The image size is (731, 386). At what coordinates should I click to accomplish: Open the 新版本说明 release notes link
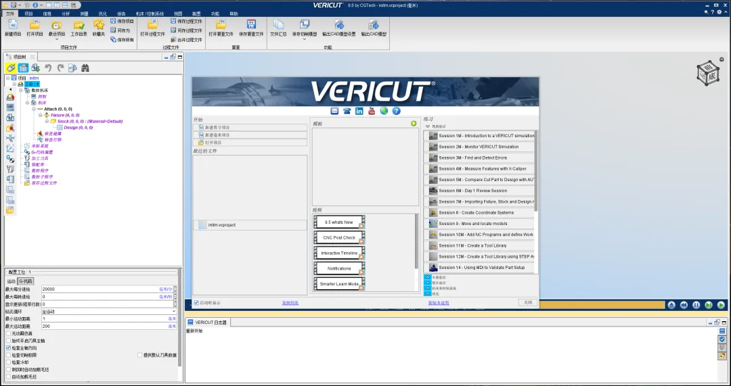point(439,303)
